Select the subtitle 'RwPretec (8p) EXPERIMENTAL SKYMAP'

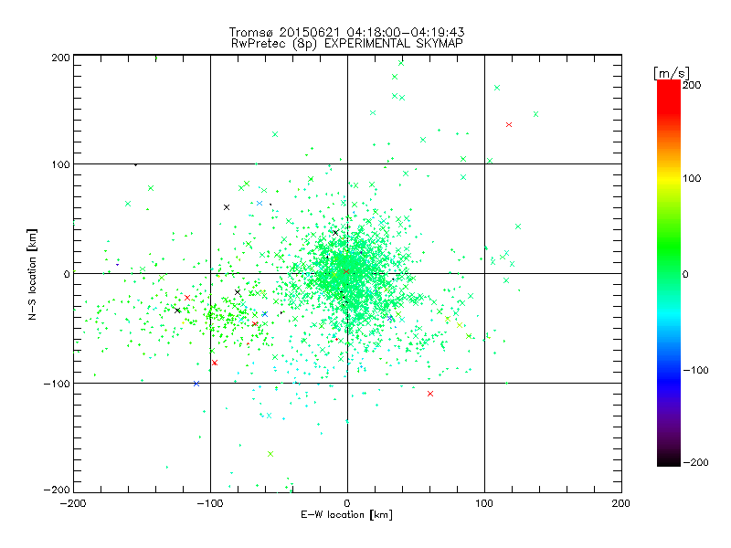tap(347, 44)
